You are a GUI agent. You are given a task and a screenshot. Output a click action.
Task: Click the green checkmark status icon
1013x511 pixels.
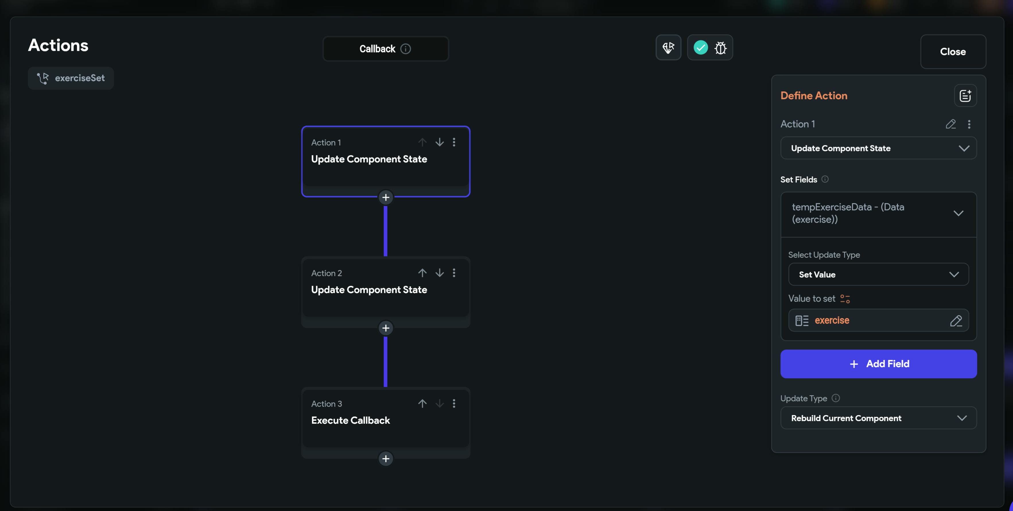700,48
